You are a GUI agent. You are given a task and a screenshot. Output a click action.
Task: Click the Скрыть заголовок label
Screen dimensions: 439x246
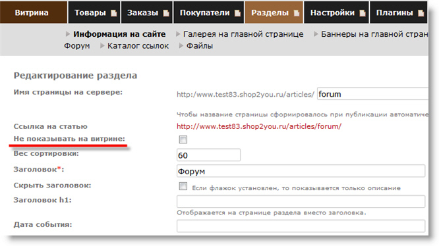[52, 185]
